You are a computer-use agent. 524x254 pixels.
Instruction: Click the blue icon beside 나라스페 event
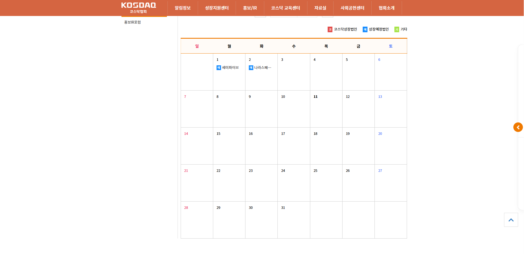(x=251, y=68)
